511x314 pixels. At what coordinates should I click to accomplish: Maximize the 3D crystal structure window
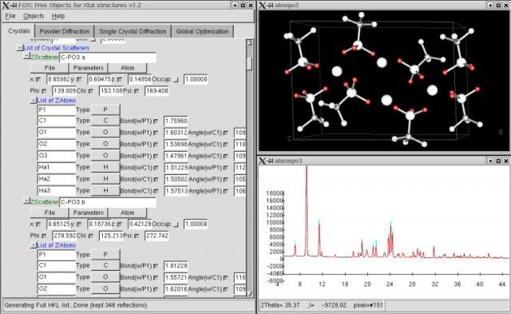point(498,6)
